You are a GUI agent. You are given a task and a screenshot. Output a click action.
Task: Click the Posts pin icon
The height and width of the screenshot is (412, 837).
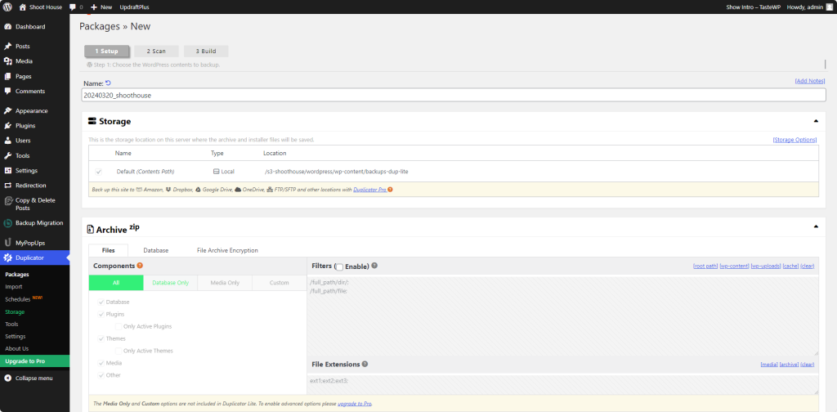coord(8,47)
